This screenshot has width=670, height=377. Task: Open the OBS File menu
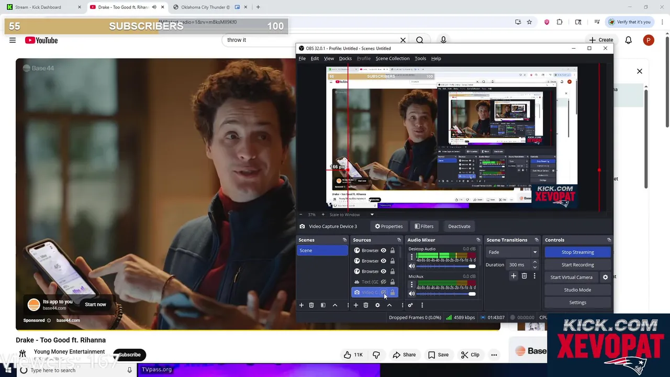[302, 59]
